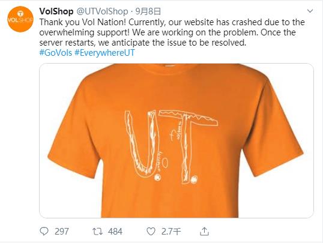View the orange UT t-shirt image

coord(177,140)
